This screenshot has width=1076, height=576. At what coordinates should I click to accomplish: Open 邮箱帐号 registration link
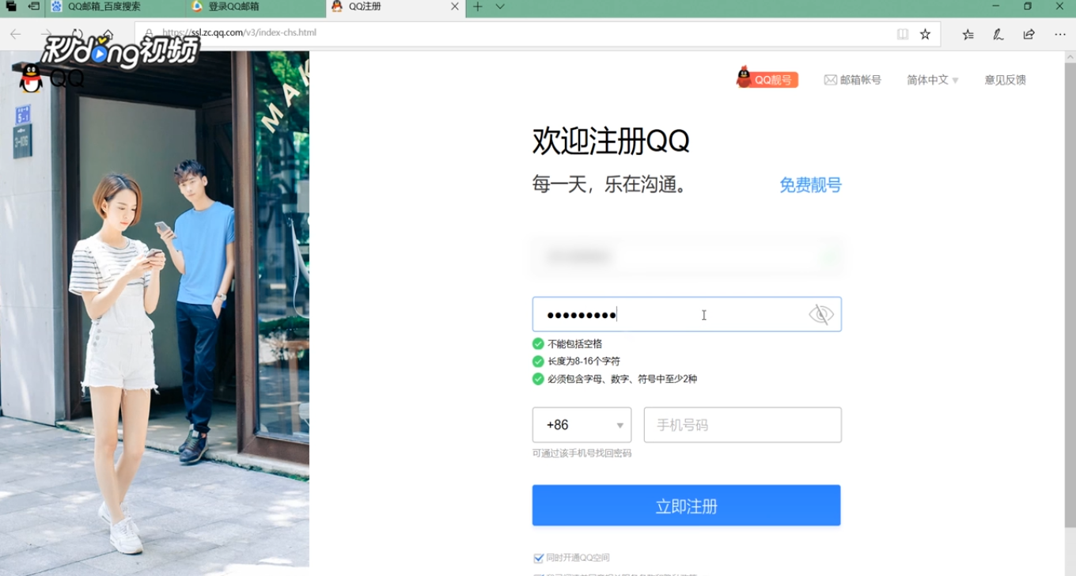coord(853,80)
